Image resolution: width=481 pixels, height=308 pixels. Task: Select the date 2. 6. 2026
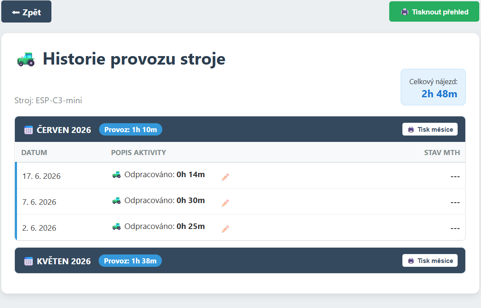(x=39, y=228)
